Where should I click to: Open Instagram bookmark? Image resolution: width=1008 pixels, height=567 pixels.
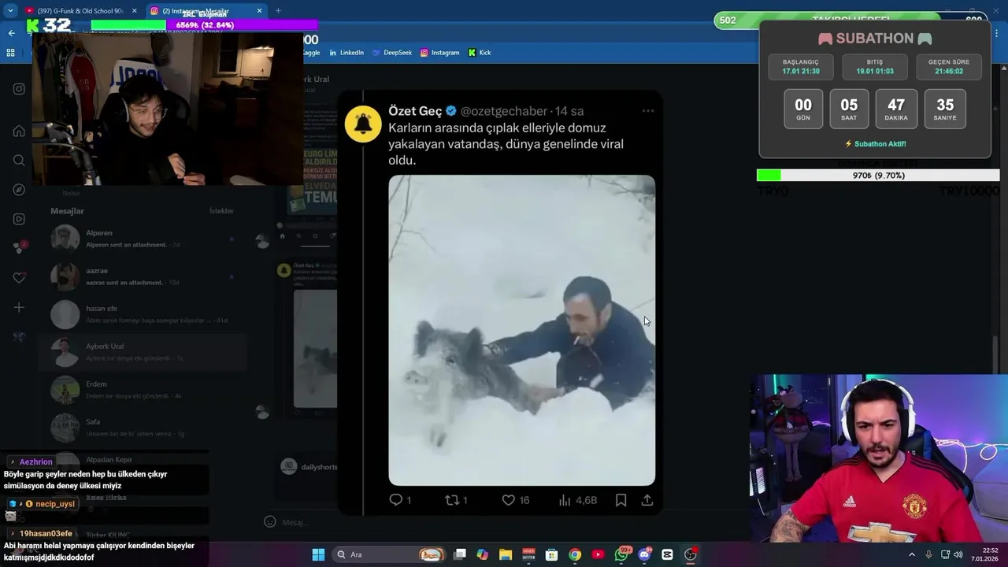[439, 53]
